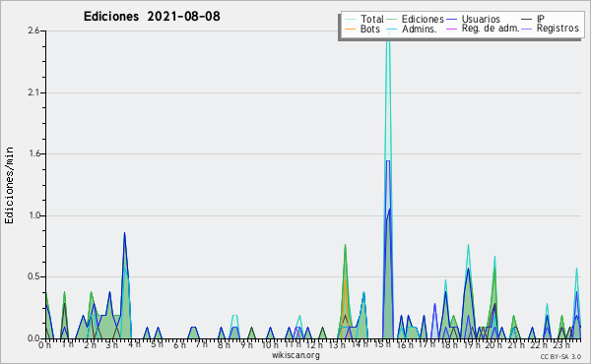The width and height of the screenshot is (591, 364).
Task: Click the 12 h axis label
Action: pyautogui.click(x=314, y=344)
